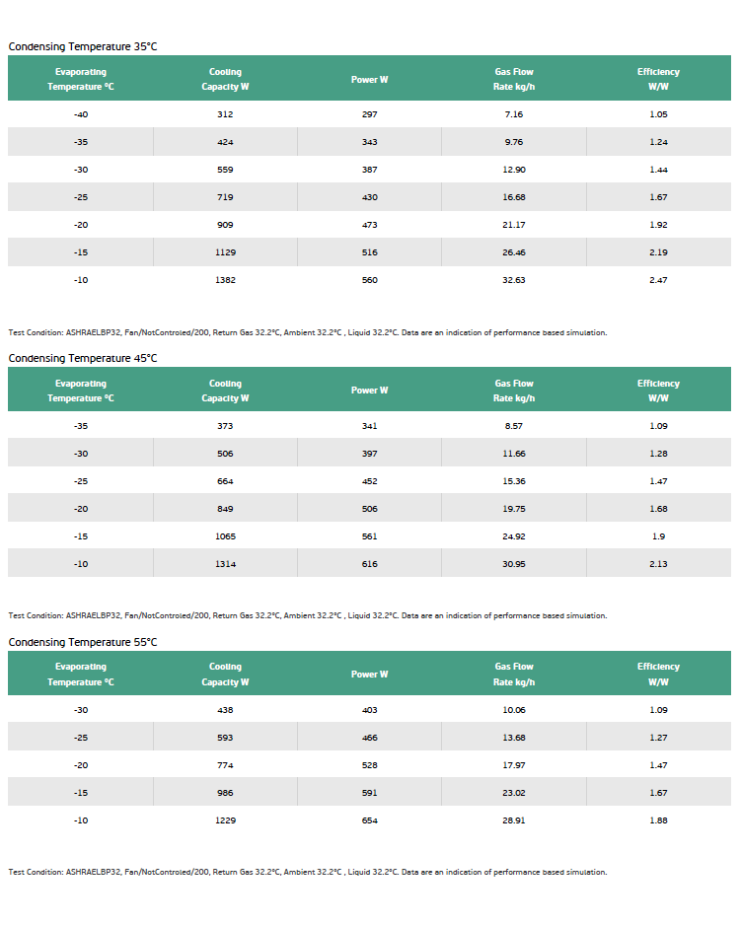Viewport: 740px width, 926px height.
Task: Click the Condensing Temperature 35°C heading
Action: click(83, 46)
